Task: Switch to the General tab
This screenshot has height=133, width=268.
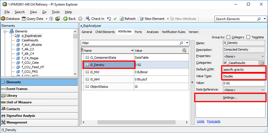Action: tap(87, 32)
